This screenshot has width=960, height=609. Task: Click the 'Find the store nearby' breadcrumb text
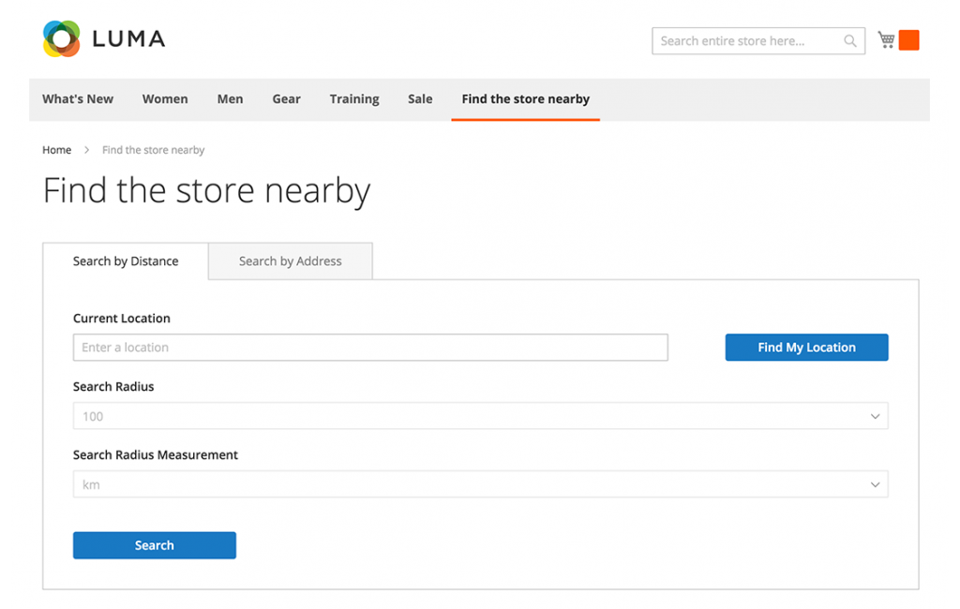[x=153, y=150]
